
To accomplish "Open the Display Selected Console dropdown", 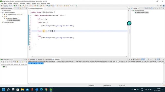I will tap(150, 59).
